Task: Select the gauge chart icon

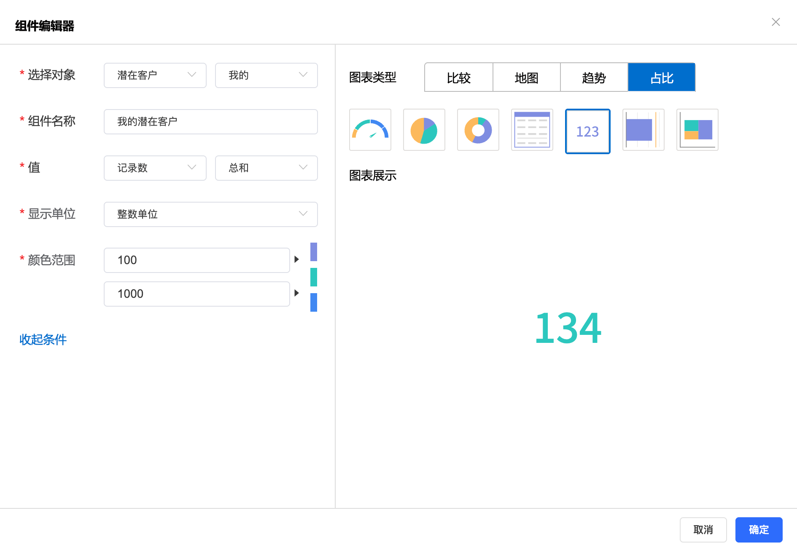Action: (370, 130)
